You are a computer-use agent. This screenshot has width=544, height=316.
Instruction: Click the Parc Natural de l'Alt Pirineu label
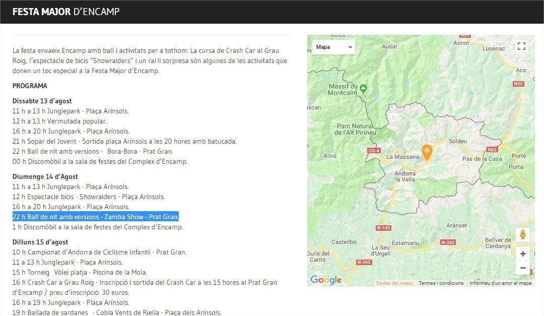click(355, 129)
